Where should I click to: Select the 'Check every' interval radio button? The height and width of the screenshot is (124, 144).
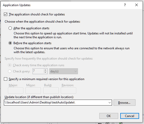click(10, 71)
